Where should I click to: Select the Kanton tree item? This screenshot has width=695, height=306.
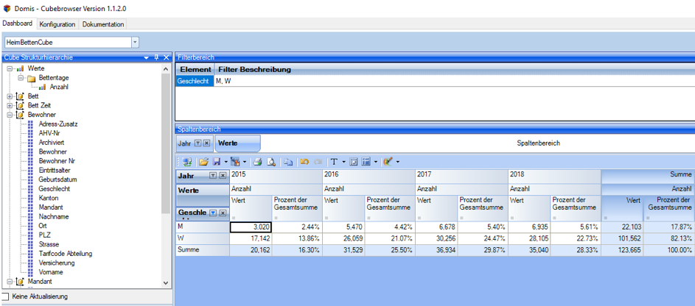(x=49, y=198)
